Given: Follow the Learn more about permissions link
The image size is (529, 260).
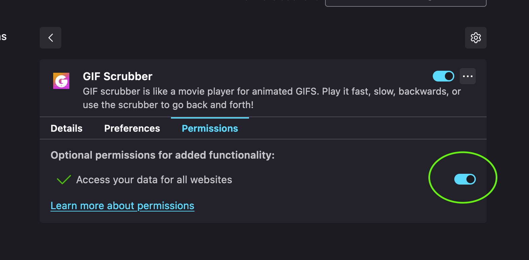Looking at the screenshot, I should tap(122, 205).
